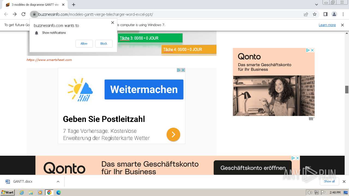The image size is (349, 196).
Task: Open Windows Media Player from taskbar
Action: tap(40, 192)
